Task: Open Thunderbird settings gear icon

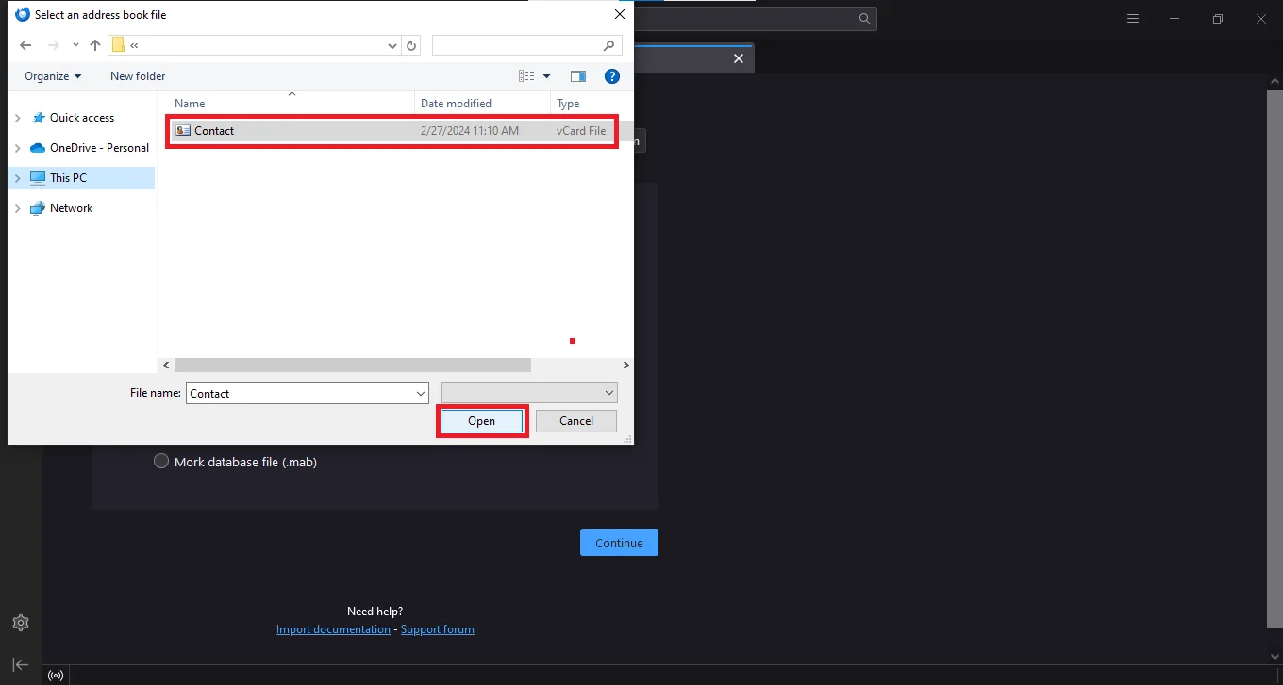Action: tap(21, 623)
